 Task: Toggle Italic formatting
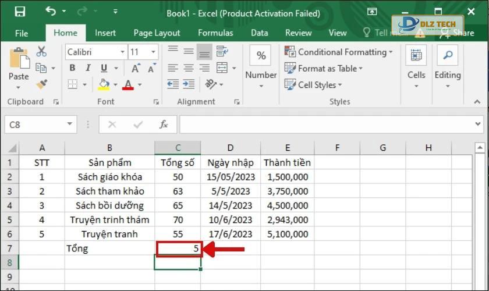click(x=88, y=68)
